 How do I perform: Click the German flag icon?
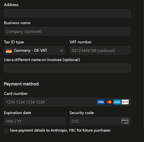9,51
